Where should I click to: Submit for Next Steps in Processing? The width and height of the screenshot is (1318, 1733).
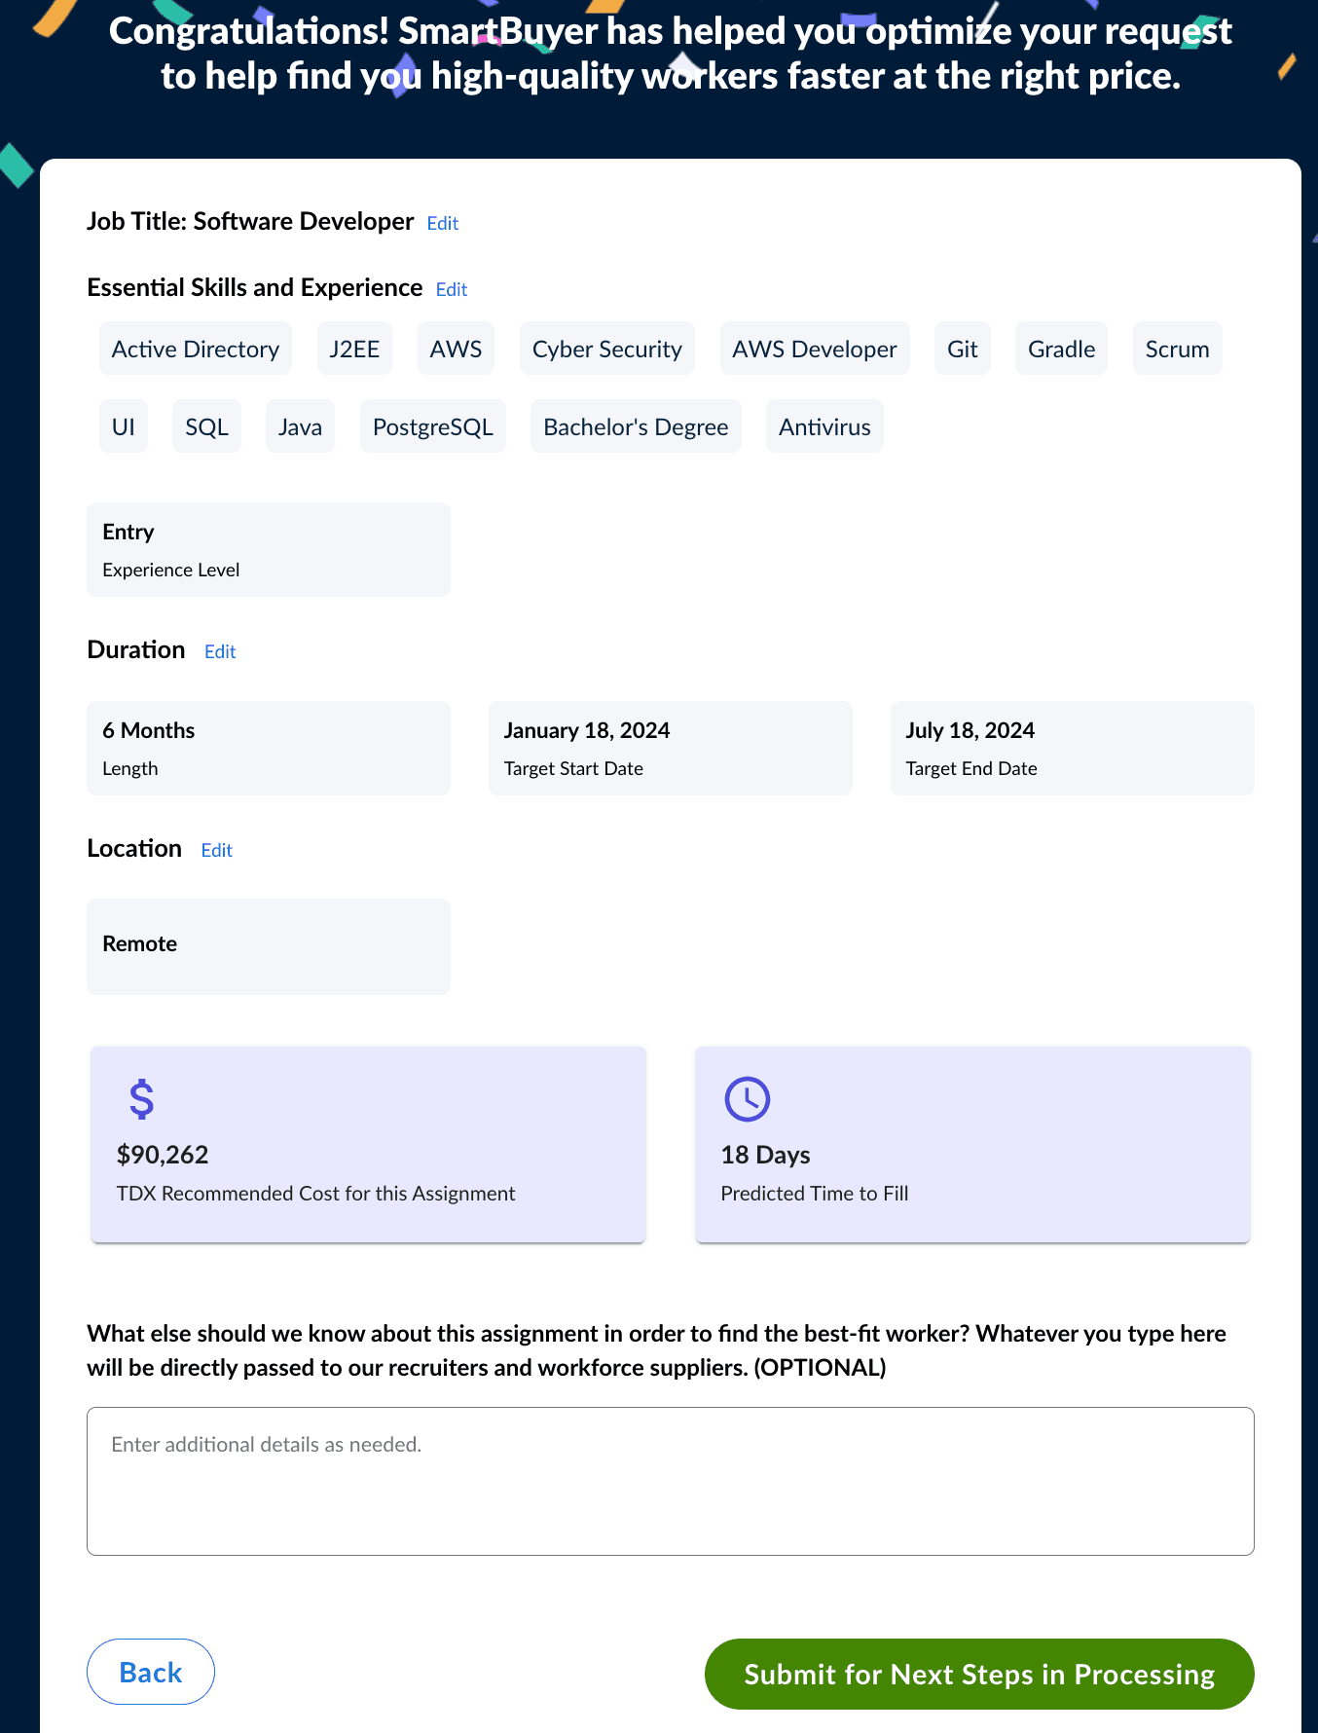coord(979,1674)
